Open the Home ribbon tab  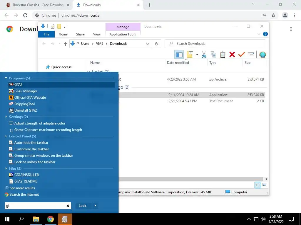coord(63,34)
